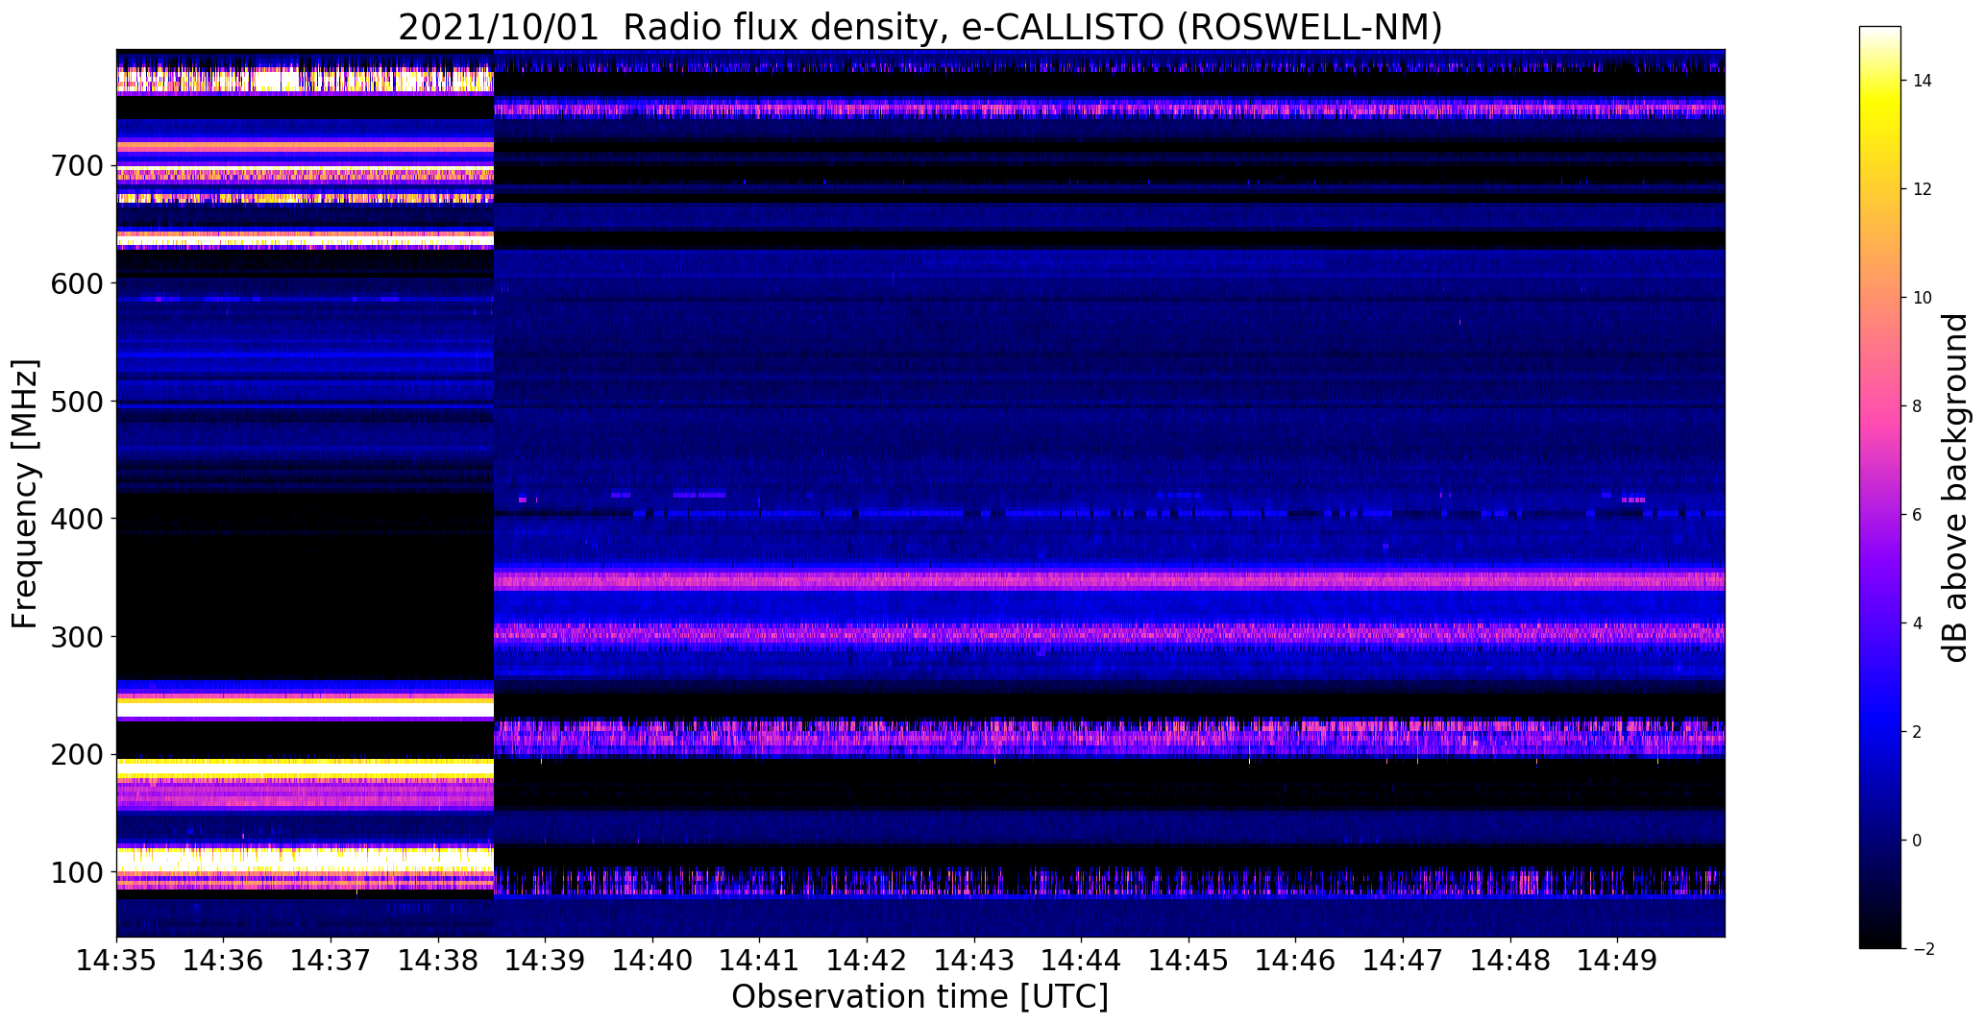The width and height of the screenshot is (1985, 1025).
Task: Click the 14:37 time tick label
Action: (331, 960)
